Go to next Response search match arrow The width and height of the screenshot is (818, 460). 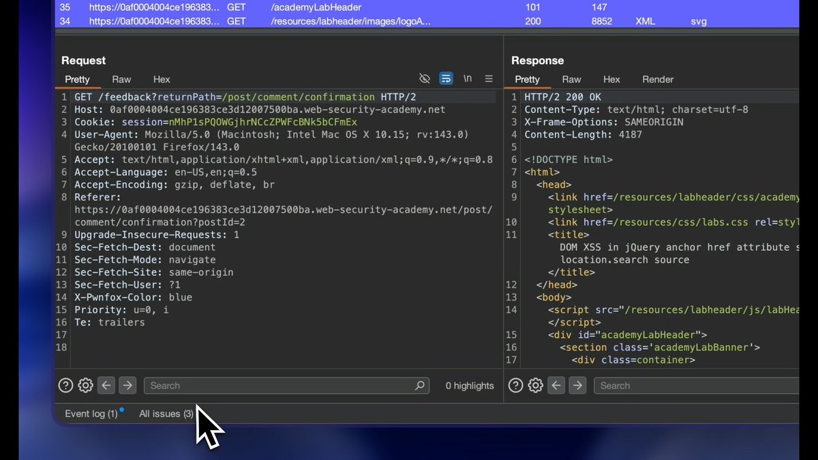coord(578,386)
